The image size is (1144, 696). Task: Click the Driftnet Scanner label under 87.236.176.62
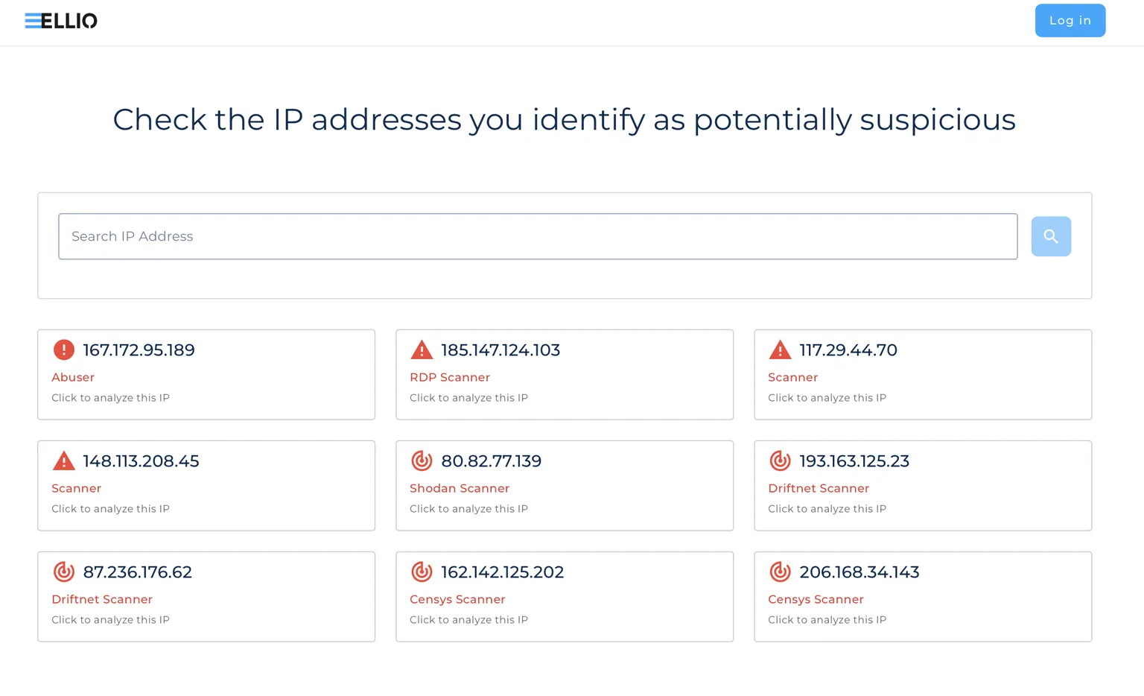coord(101,599)
